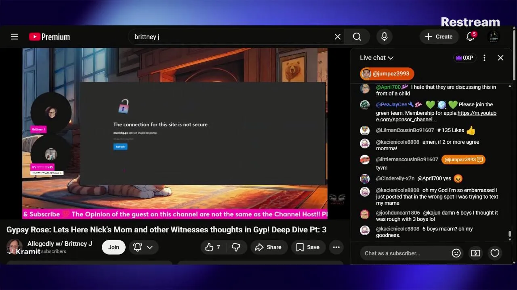Open @joshduncan1806 chat avatar
The height and width of the screenshot is (290, 517).
pos(365,214)
